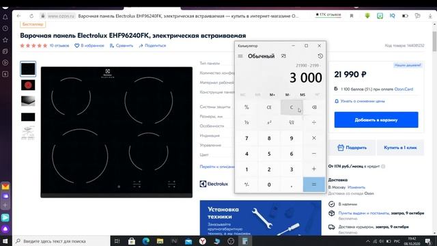Open history clock in browser sidebar
Image resolution: width=437 pixels, height=246 pixels.
tap(5, 29)
